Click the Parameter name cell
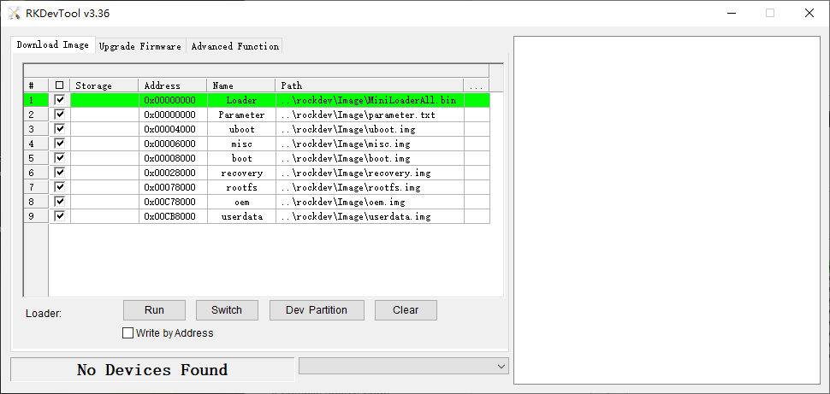This screenshot has height=394, width=830. (240, 115)
